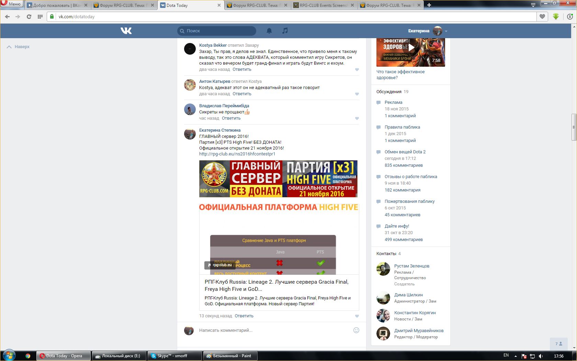Open the Обмен вещей Dota 2 discussion

point(405,152)
